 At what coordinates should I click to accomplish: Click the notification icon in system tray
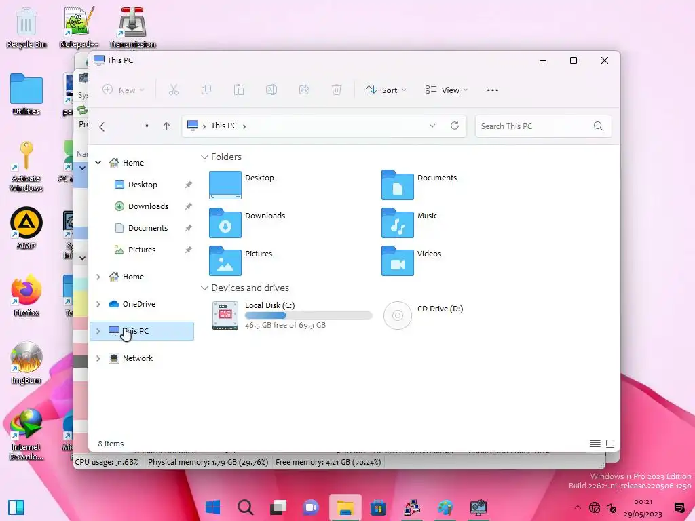(679, 507)
